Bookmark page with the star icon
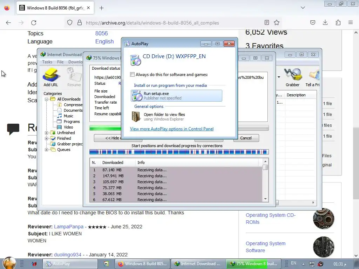359x269 pixels. pyautogui.click(x=277, y=22)
